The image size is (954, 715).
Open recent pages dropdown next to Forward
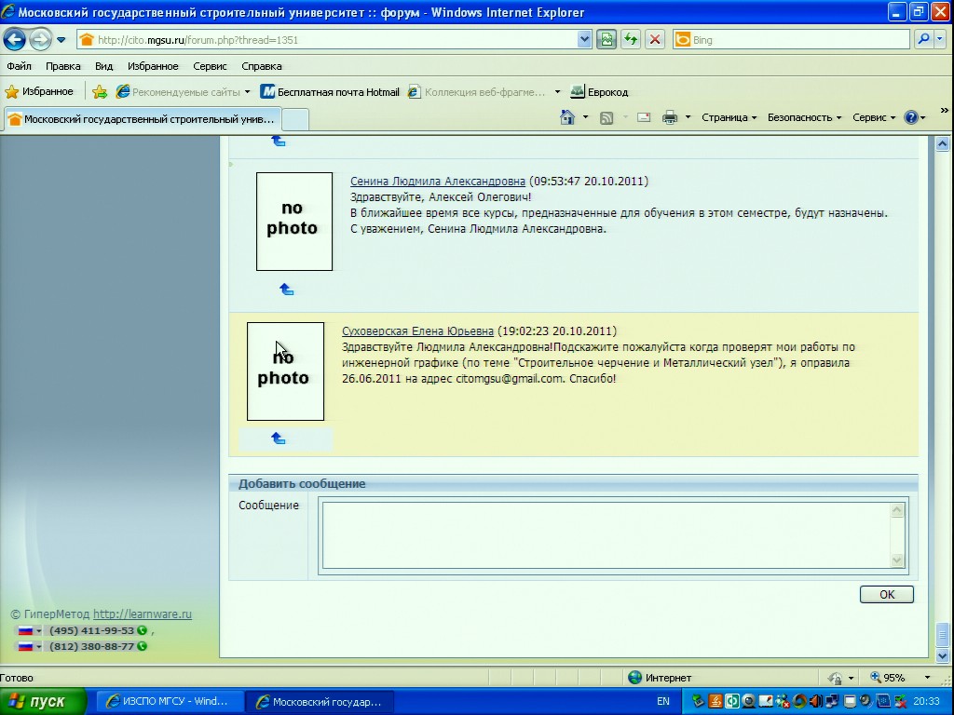coord(61,40)
